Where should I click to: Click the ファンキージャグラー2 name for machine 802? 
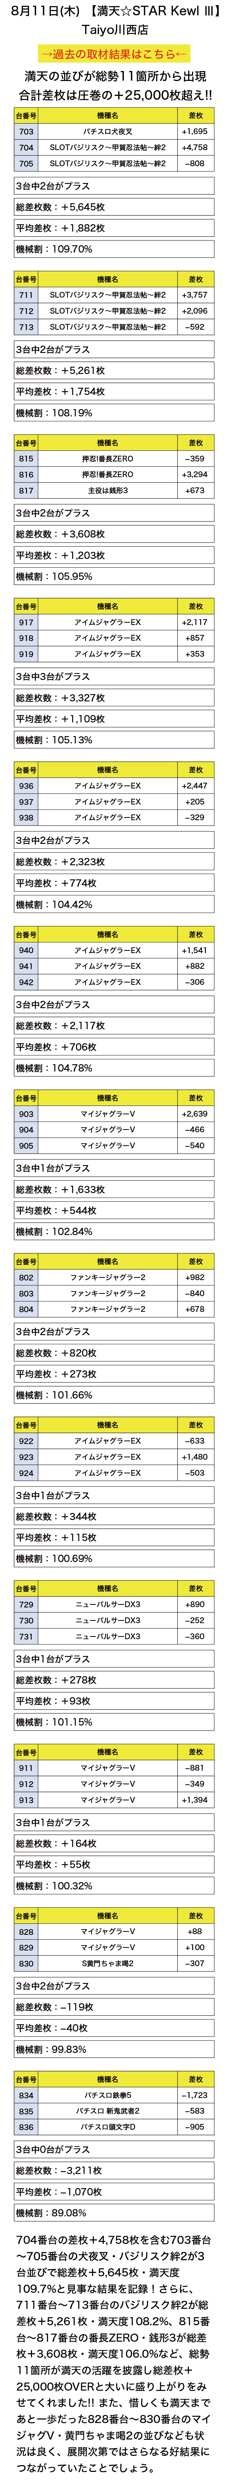(108, 1277)
